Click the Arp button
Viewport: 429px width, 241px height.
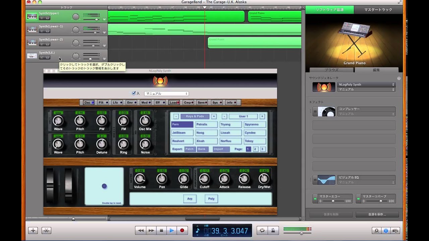tap(190, 198)
